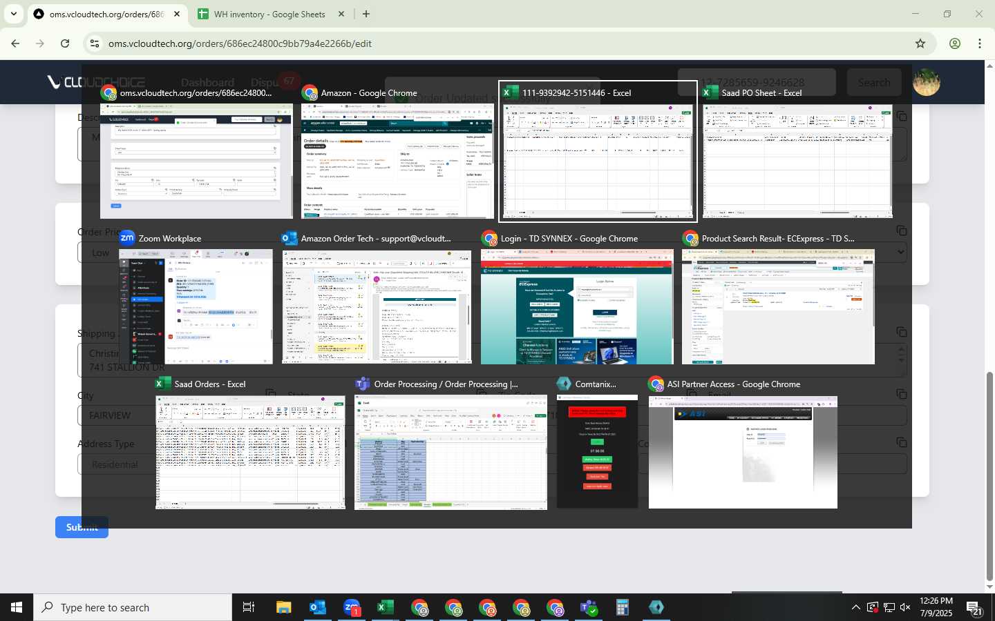Expand the tab search dropdown
Viewport: 995px width, 621px height.
click(13, 14)
